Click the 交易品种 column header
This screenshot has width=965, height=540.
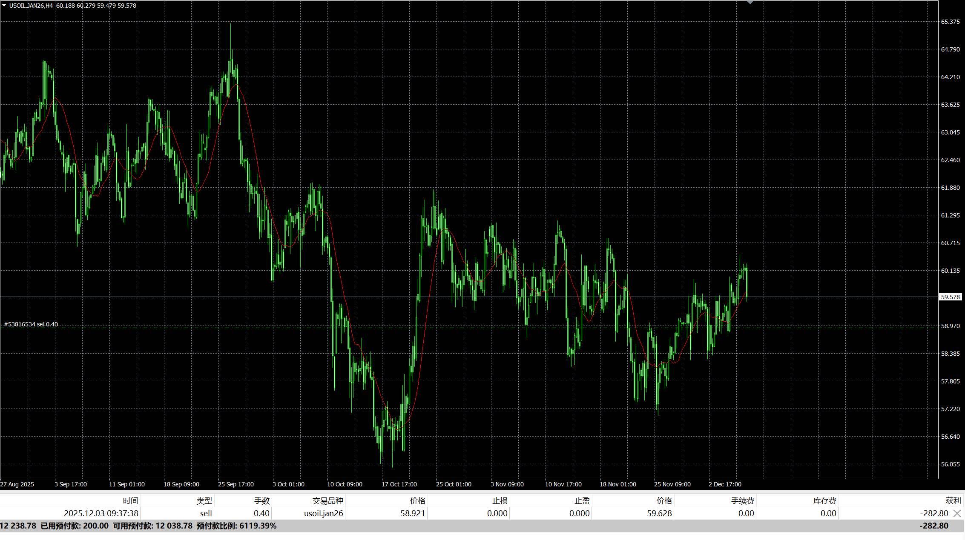(x=327, y=501)
